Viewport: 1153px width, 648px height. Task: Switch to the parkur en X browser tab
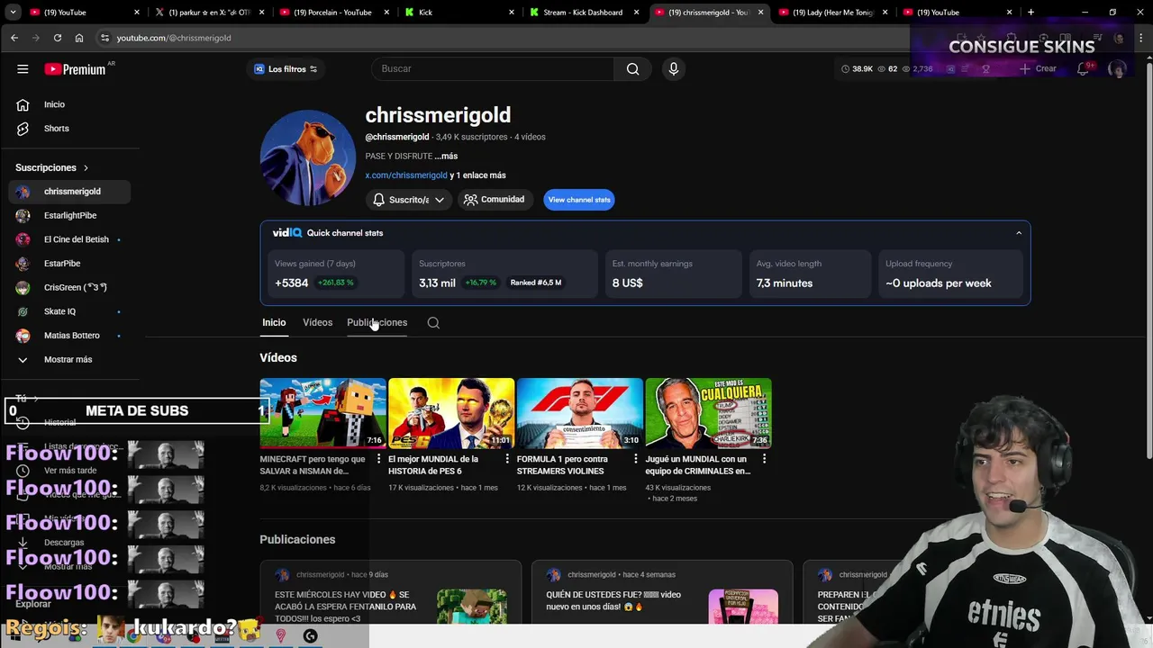point(208,13)
